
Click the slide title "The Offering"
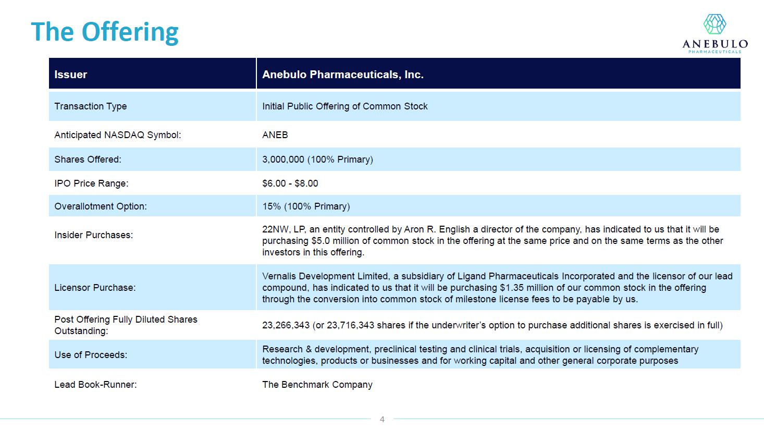click(105, 31)
